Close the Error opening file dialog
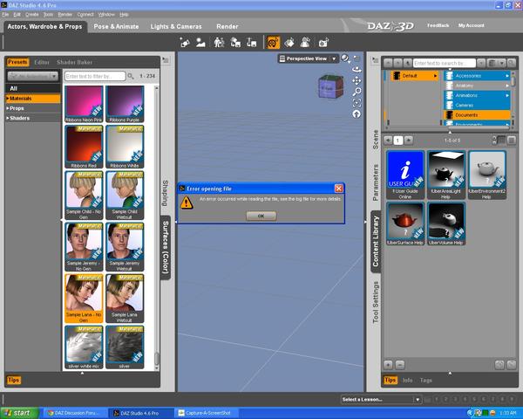The height and width of the screenshot is (419, 523). pos(338,189)
